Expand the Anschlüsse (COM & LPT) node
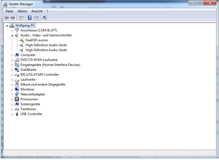This screenshot has width=219, height=164. pos(12,31)
